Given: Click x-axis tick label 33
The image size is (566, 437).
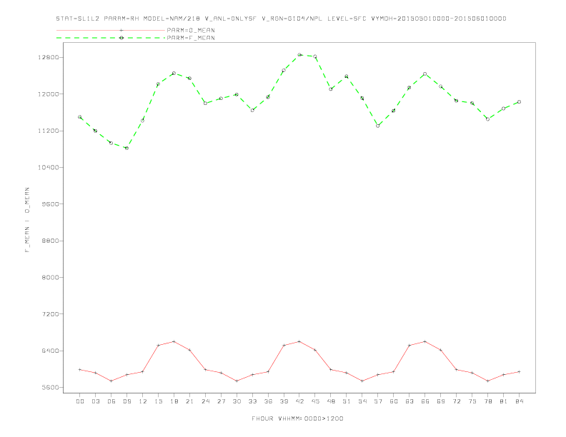Looking at the screenshot, I should (x=252, y=401).
